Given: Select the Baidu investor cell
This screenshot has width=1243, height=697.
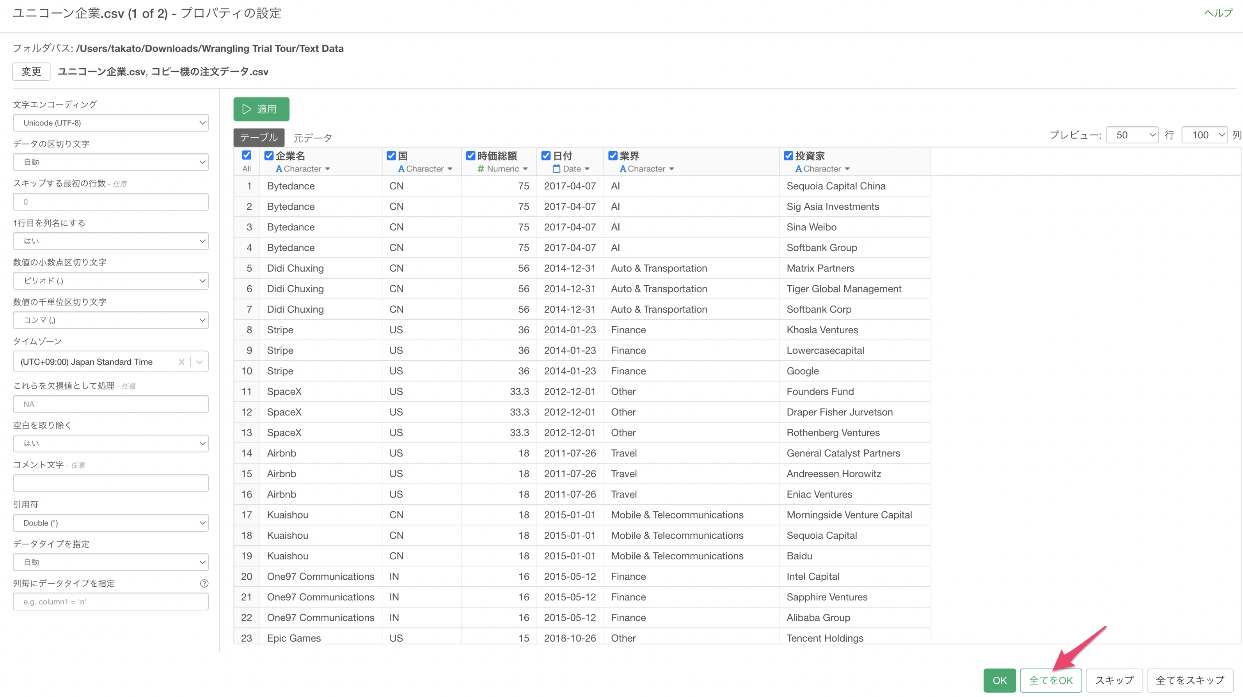Looking at the screenshot, I should pyautogui.click(x=854, y=556).
